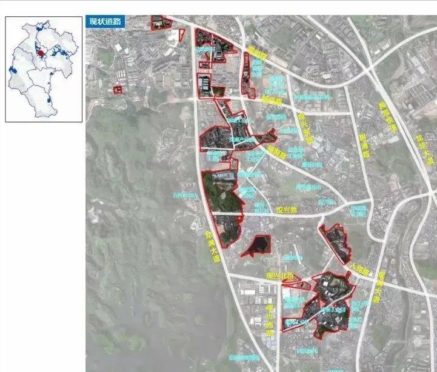
Task: Select the inset overview location map
Action: [x=44, y=70]
